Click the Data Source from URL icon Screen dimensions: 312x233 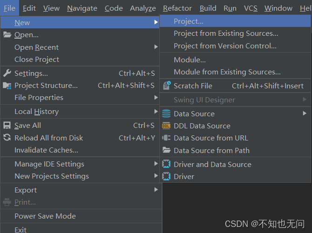click(x=166, y=138)
